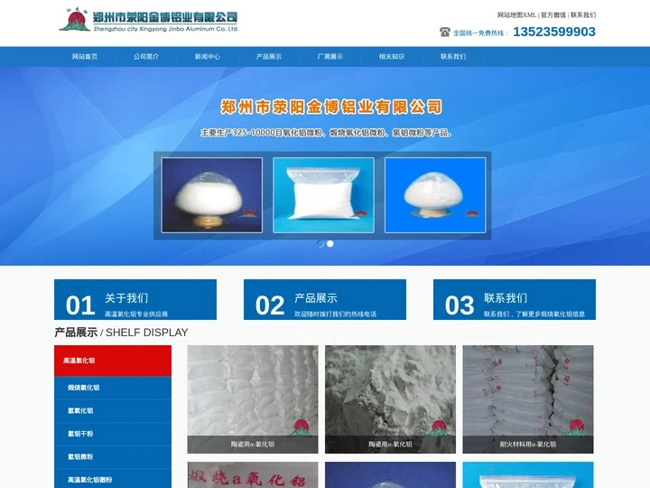Click the banner title 郑州市荥阳金博铝业有限公司

tap(331, 107)
